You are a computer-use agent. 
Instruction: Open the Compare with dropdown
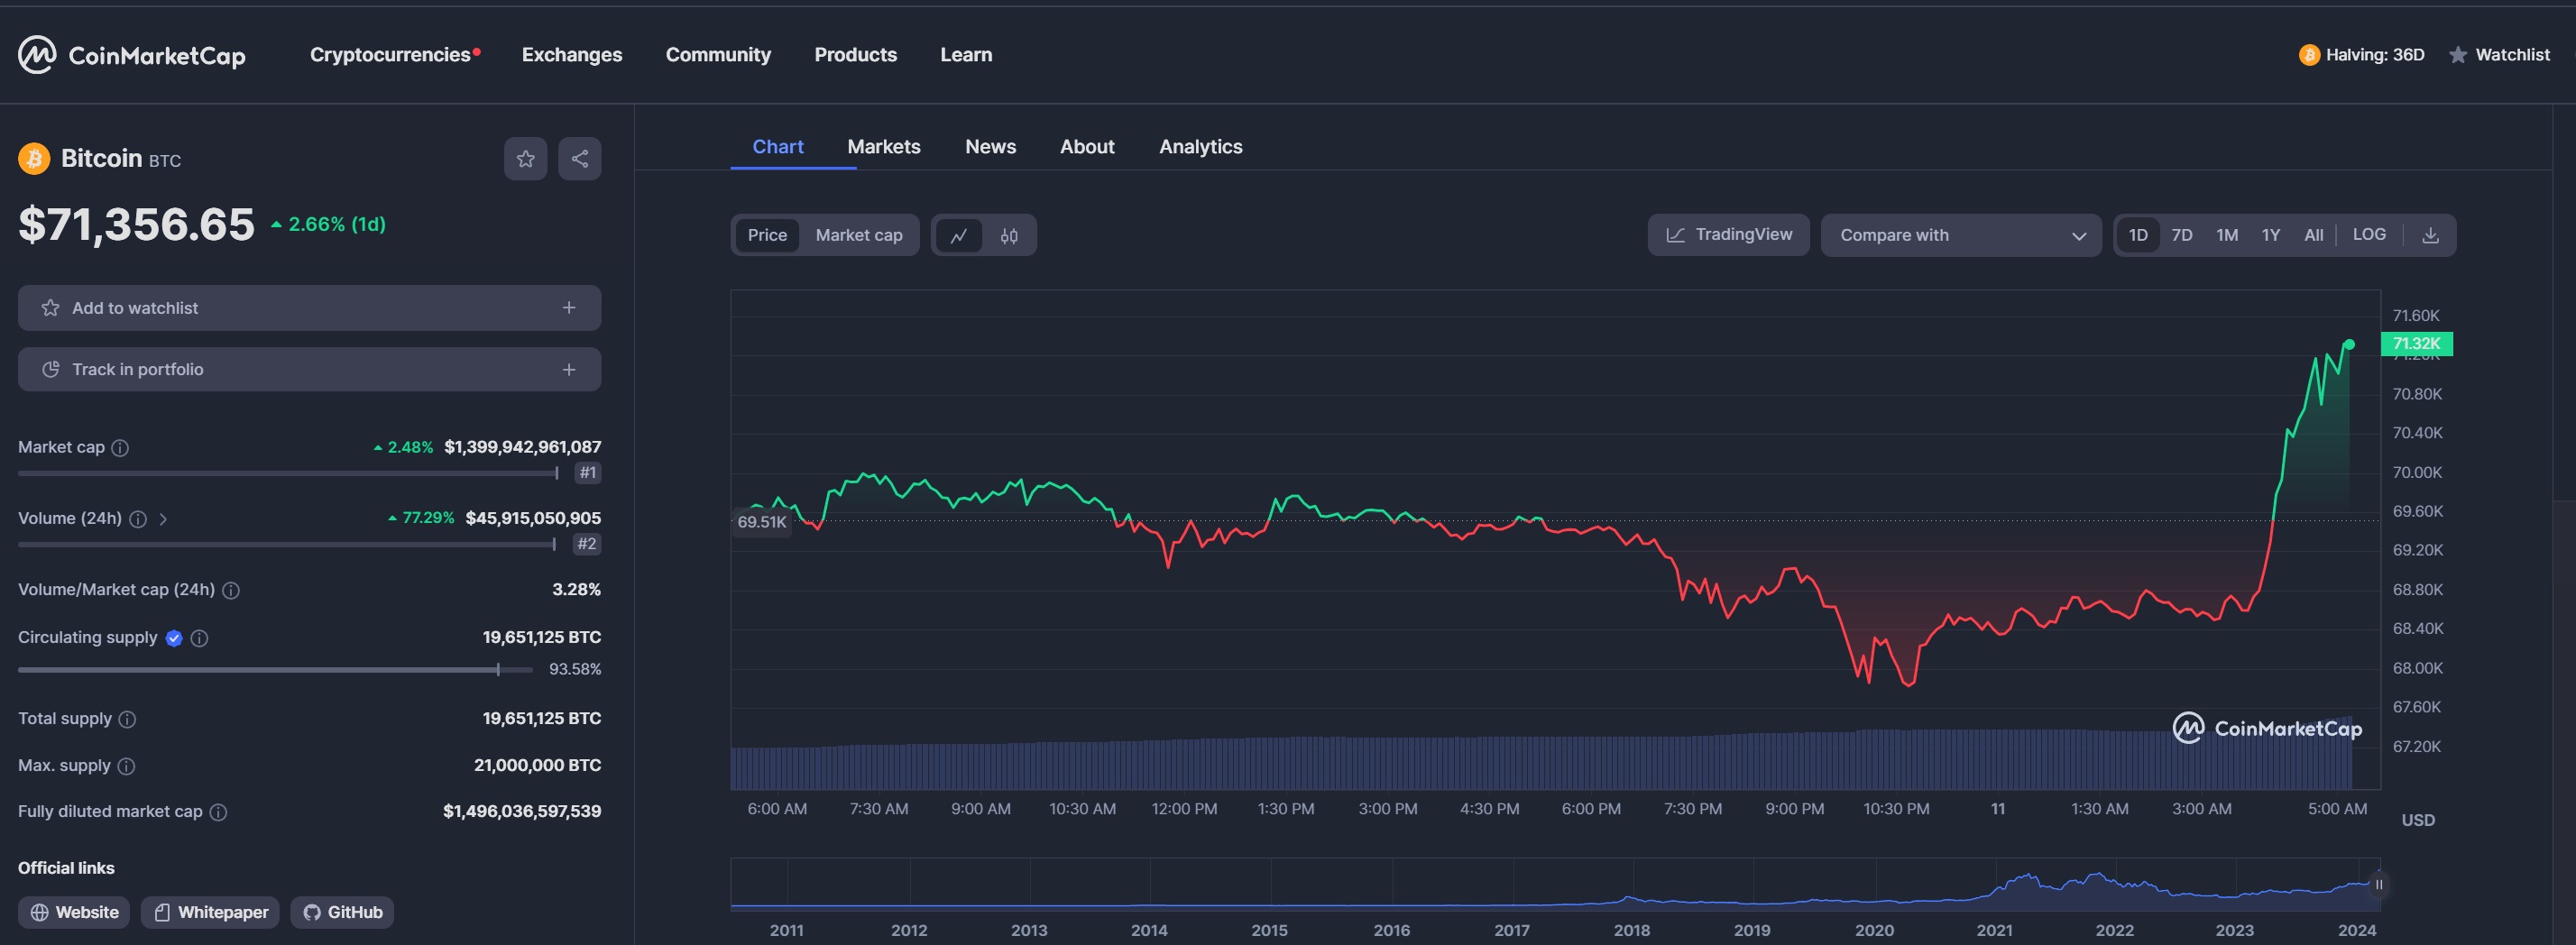click(x=1960, y=236)
